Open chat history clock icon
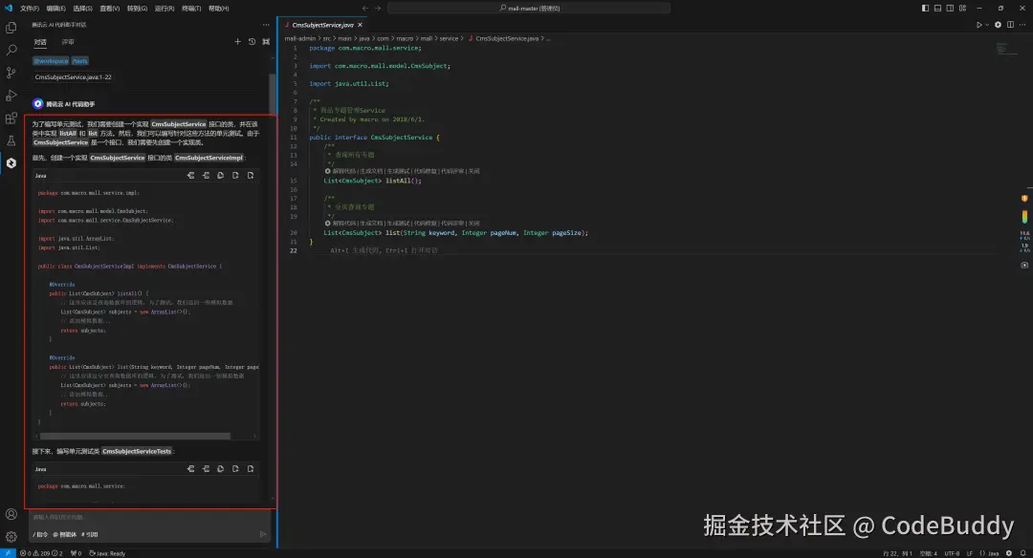The height and width of the screenshot is (558, 1033). point(252,41)
